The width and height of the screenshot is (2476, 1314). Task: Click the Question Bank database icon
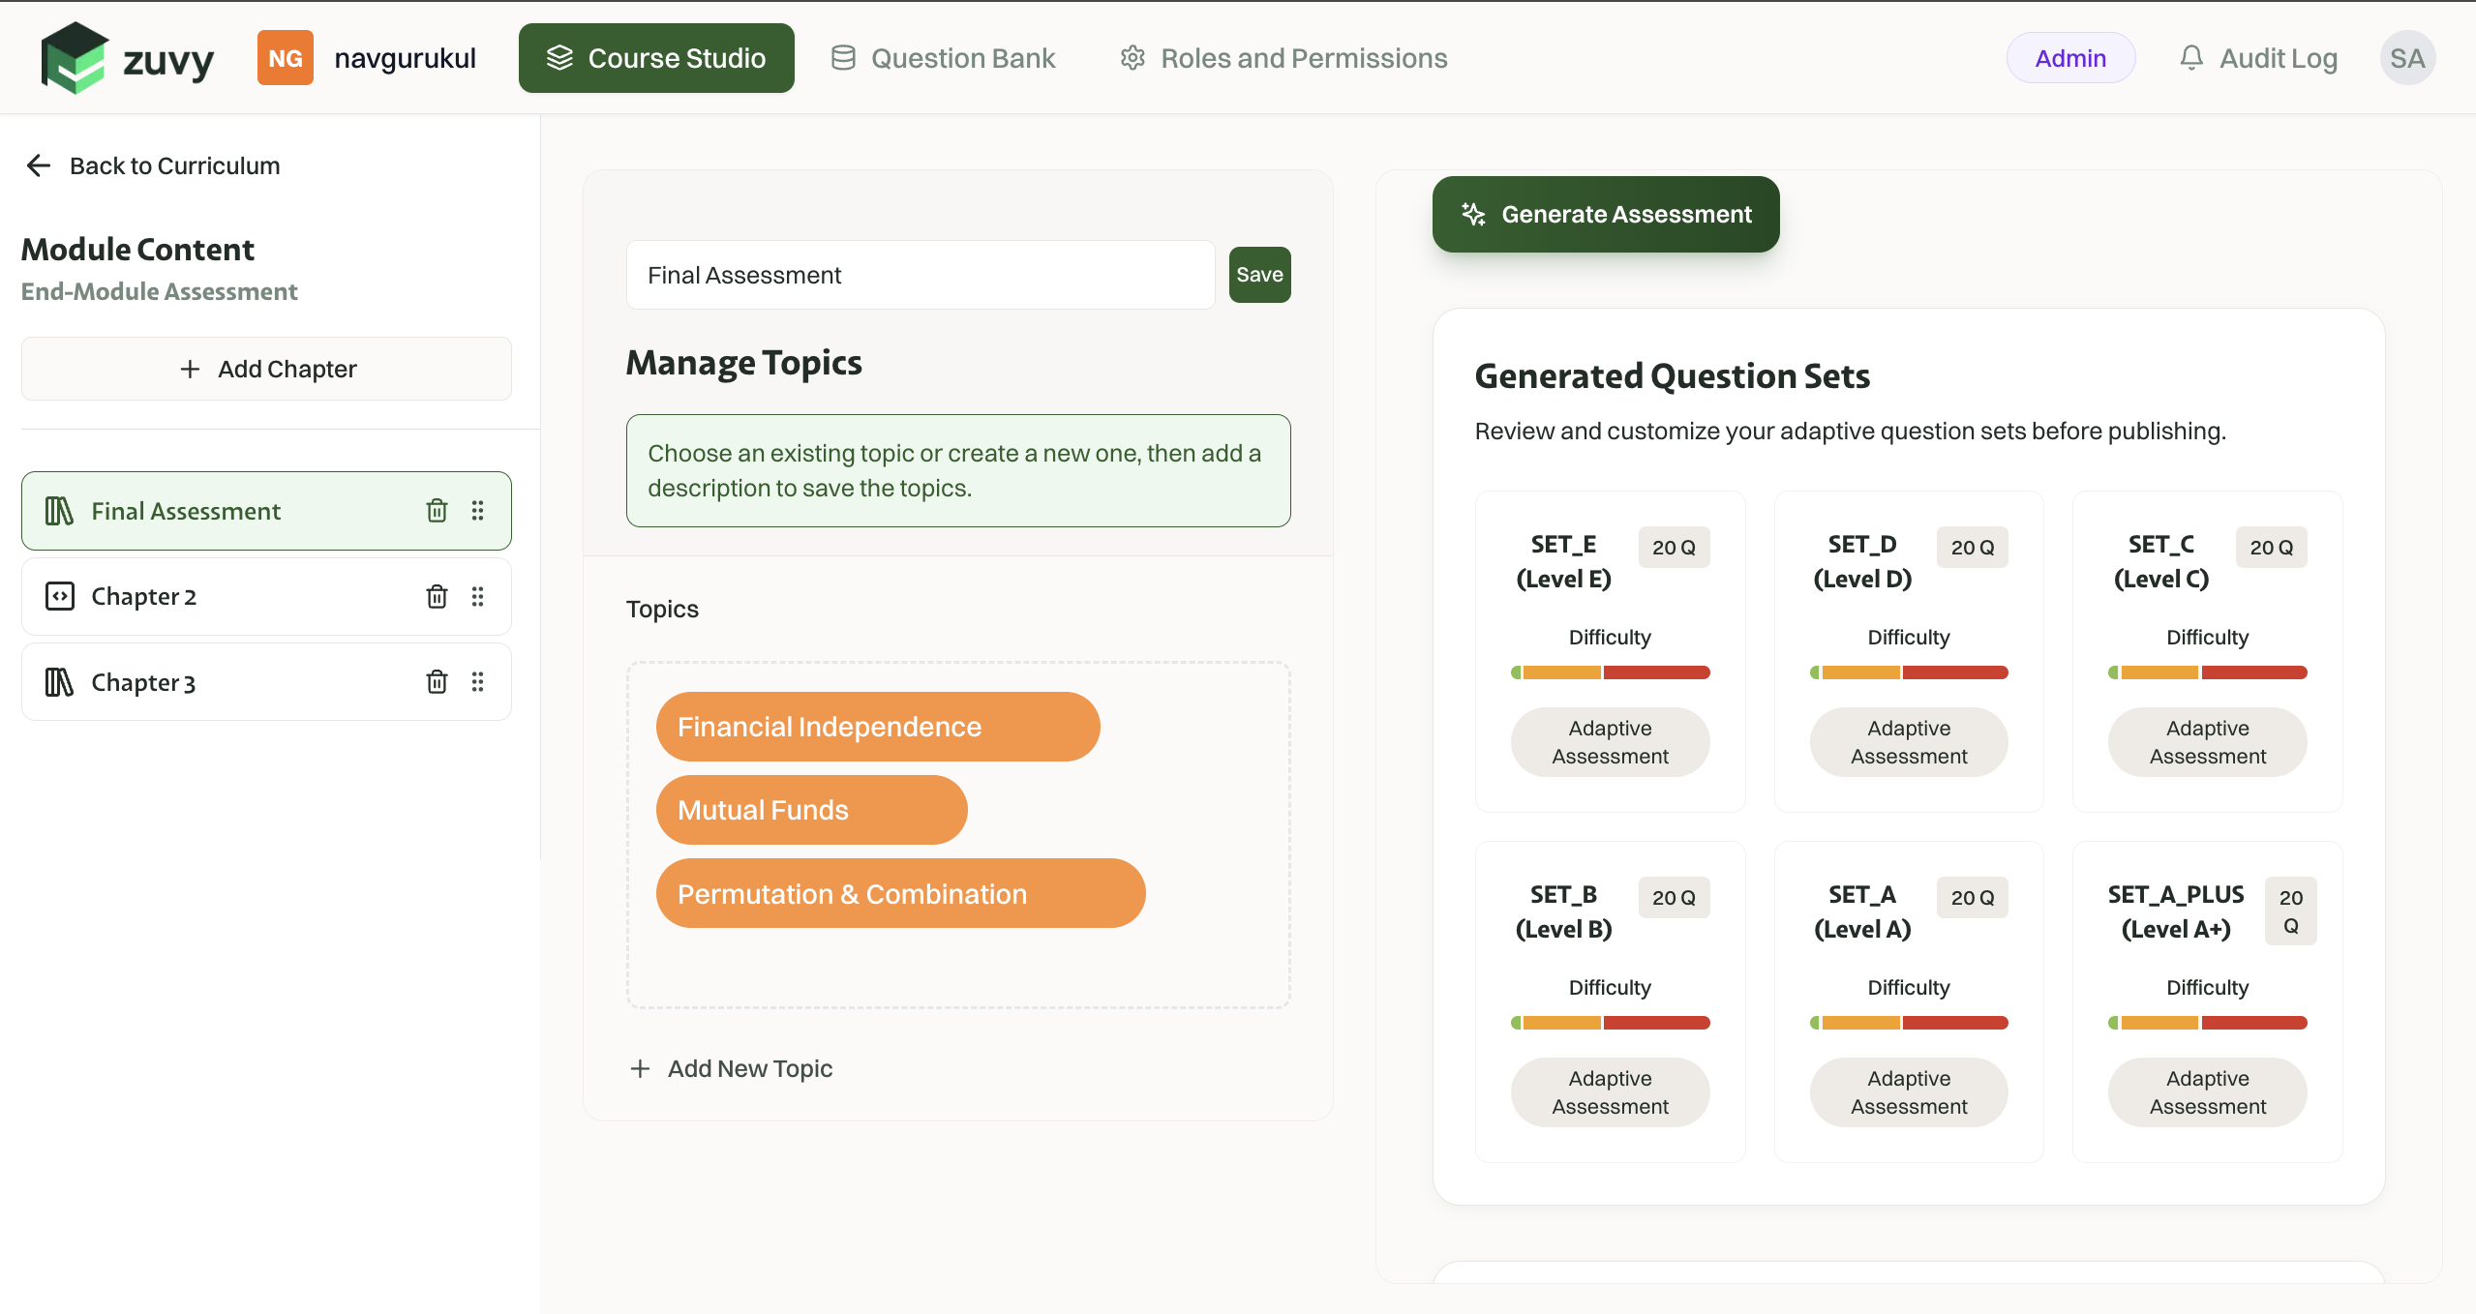point(843,58)
